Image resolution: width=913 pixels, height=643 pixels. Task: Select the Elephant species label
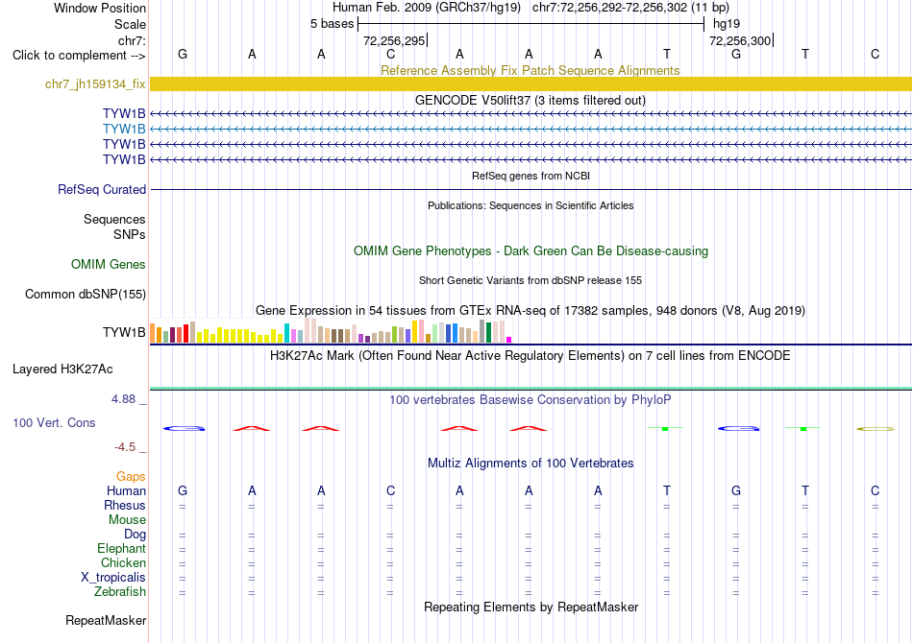pyautogui.click(x=122, y=548)
